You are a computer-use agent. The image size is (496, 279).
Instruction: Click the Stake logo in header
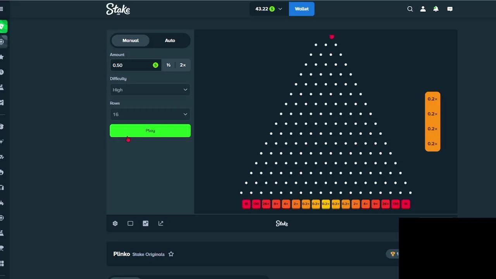tap(118, 9)
